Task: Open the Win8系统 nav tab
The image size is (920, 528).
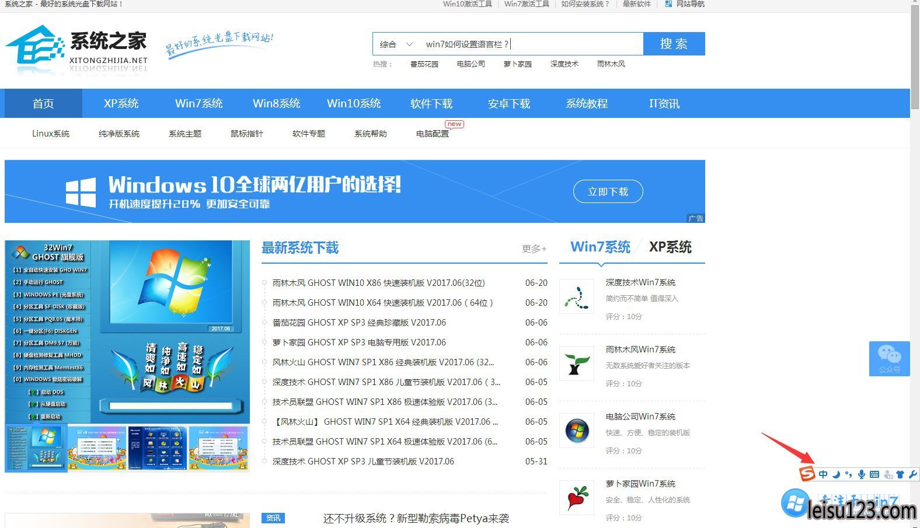Action: click(276, 103)
